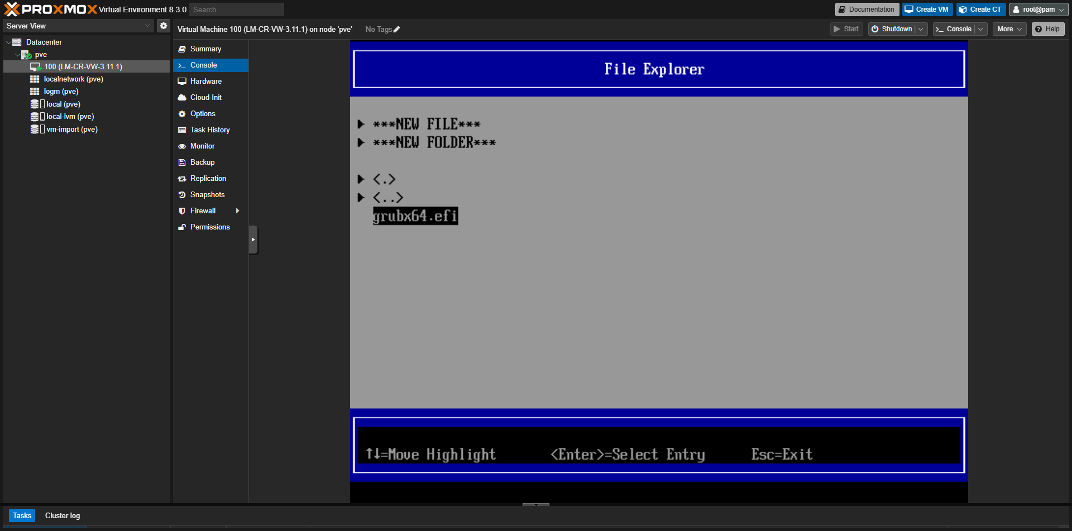This screenshot has width=1072, height=531.
Task: Open the Shutdown dropdown arrow
Action: (x=920, y=28)
